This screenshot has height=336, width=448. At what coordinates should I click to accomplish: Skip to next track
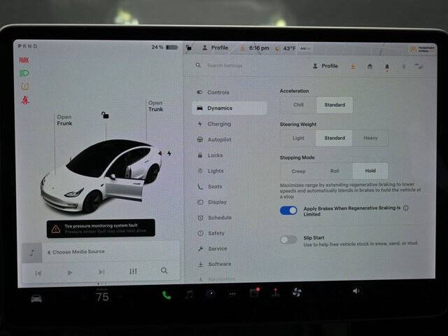coord(101,272)
